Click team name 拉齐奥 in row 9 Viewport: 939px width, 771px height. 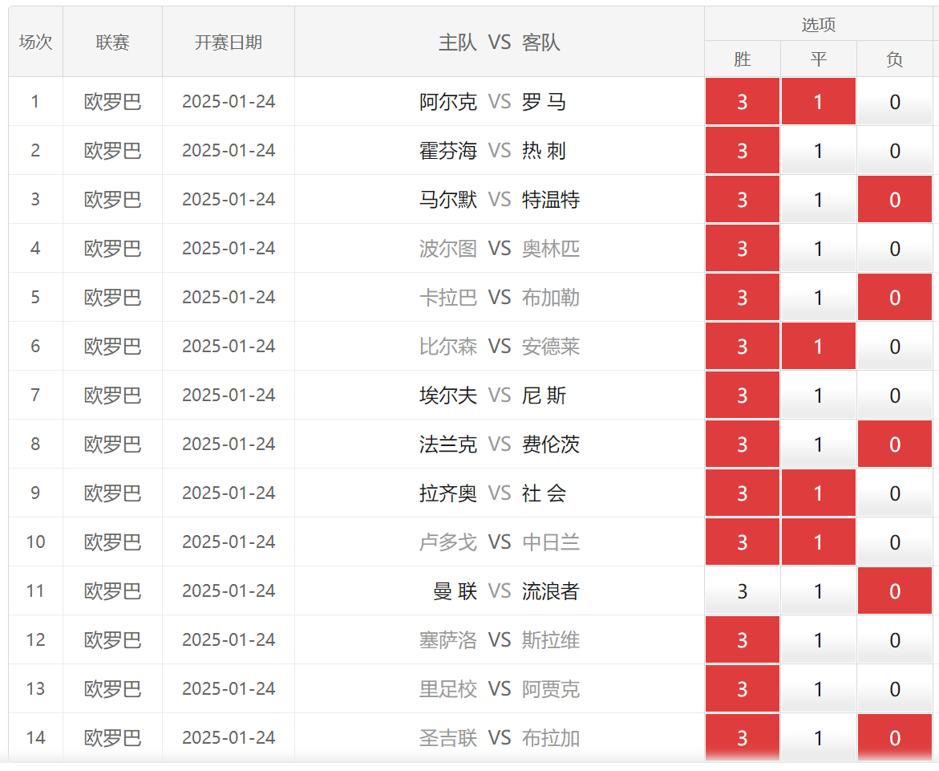point(448,493)
